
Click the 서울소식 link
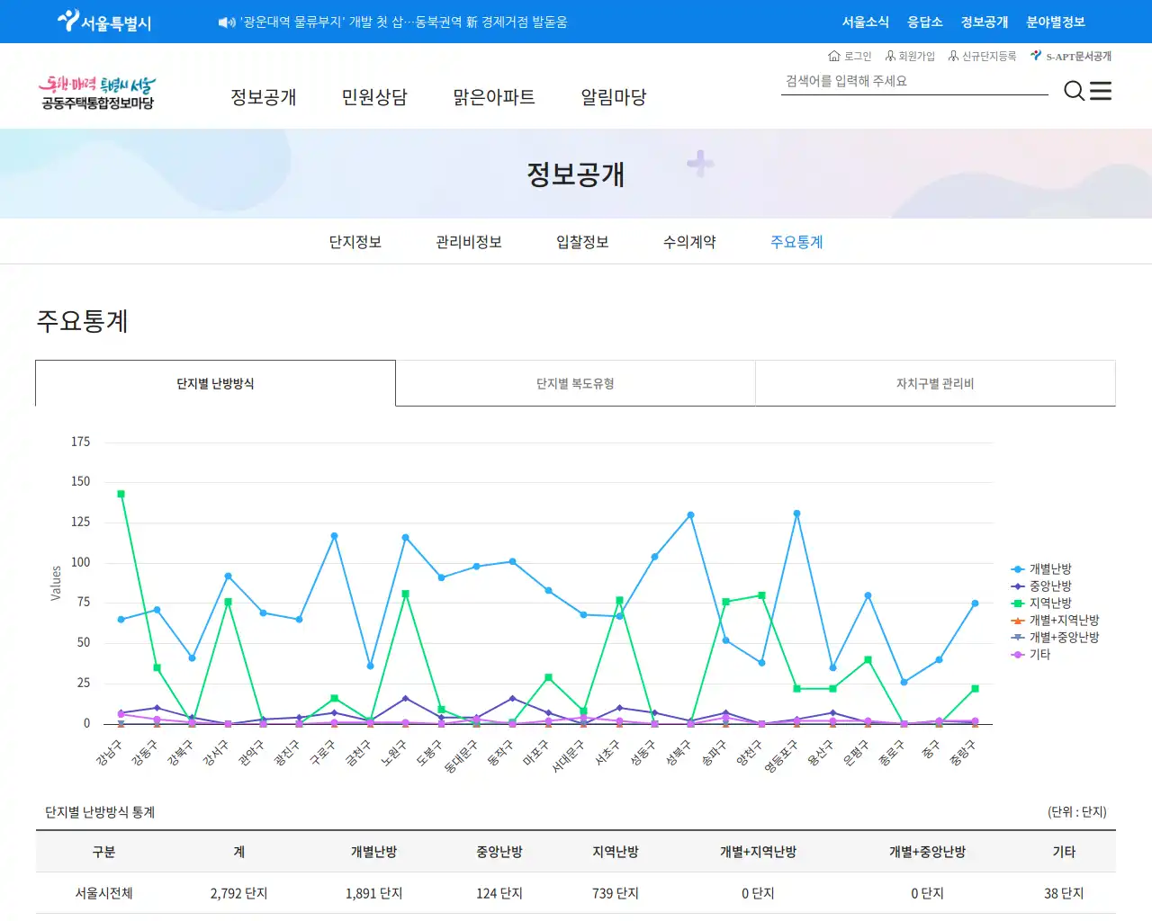(x=865, y=22)
